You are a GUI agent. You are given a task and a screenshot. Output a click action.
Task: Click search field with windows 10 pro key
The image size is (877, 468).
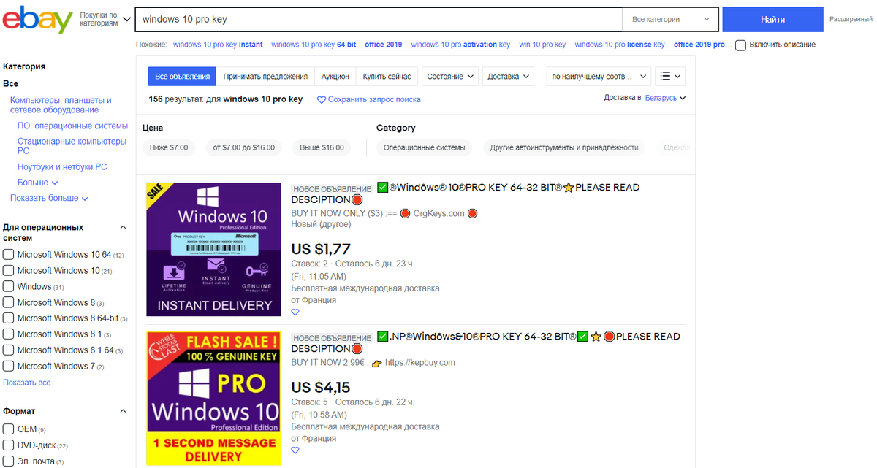coord(379,20)
